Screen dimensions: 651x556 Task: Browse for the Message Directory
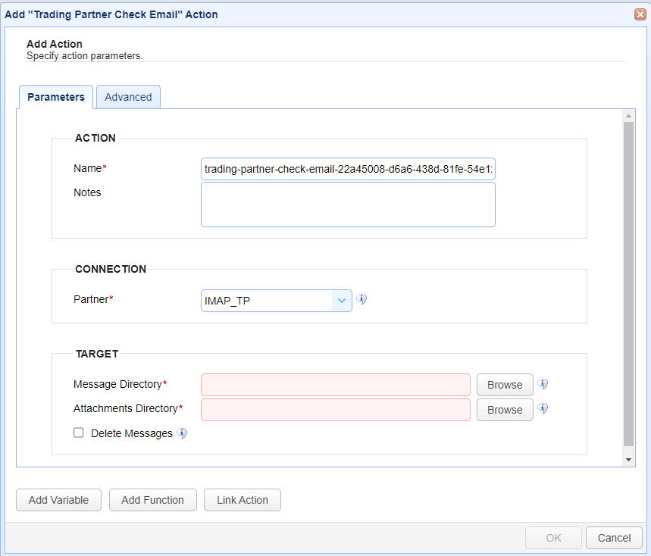pos(505,385)
